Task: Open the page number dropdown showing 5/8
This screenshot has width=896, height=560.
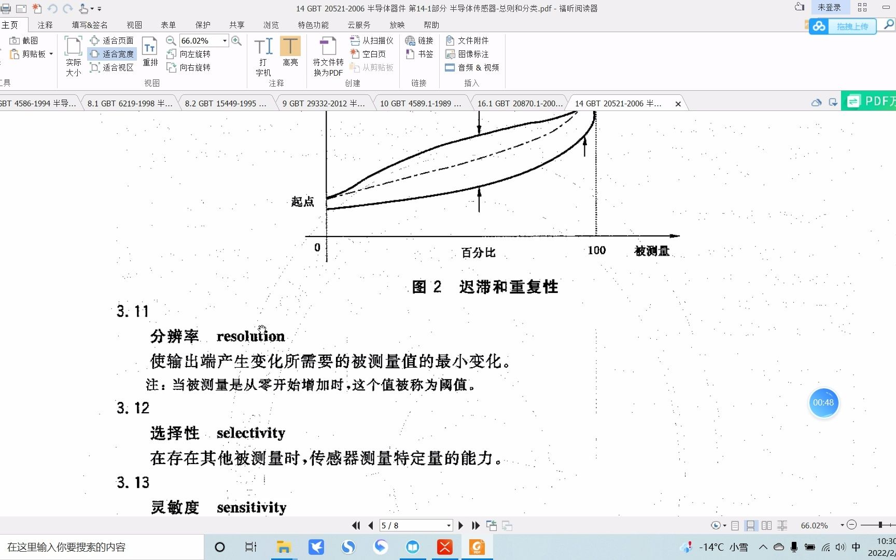Action: [447, 525]
